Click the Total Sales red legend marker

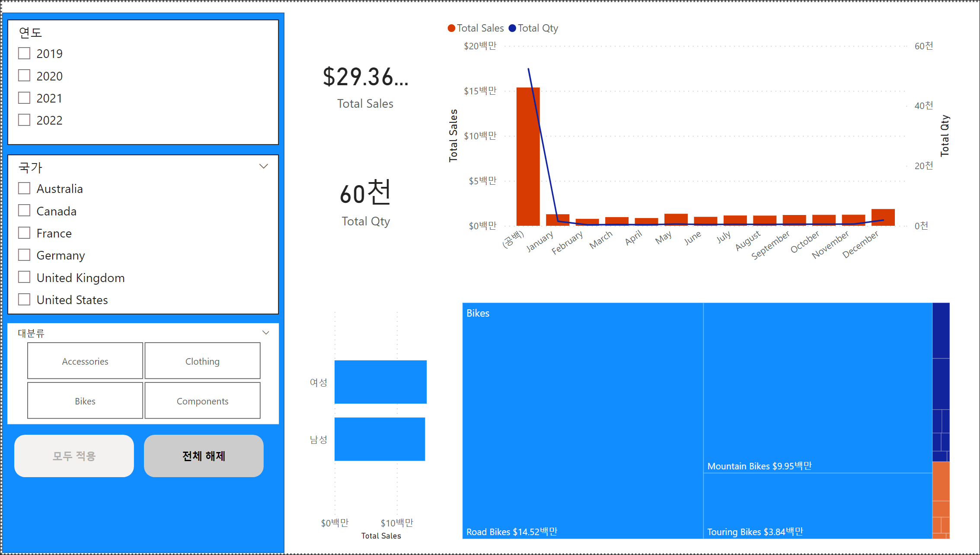pos(451,29)
